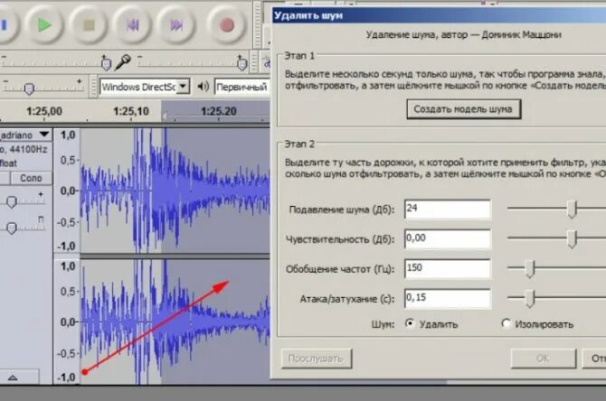Select the Удалить noise radio button
606x401 pixels.
(x=410, y=323)
